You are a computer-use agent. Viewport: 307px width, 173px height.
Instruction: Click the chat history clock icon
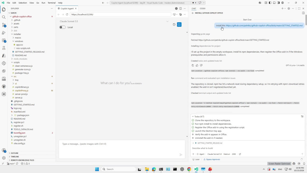[174, 25]
